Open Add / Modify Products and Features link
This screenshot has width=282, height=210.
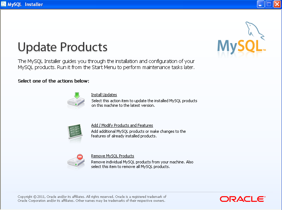click(x=122, y=125)
